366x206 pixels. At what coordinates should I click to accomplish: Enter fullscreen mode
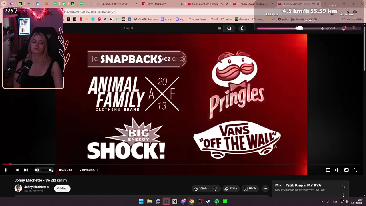click(355, 170)
